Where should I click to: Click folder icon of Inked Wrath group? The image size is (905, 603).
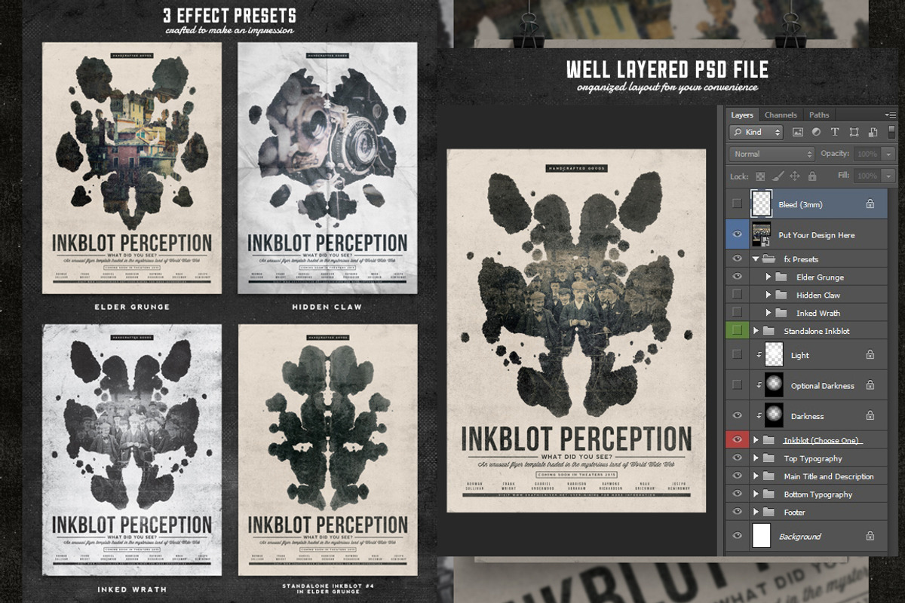point(781,313)
